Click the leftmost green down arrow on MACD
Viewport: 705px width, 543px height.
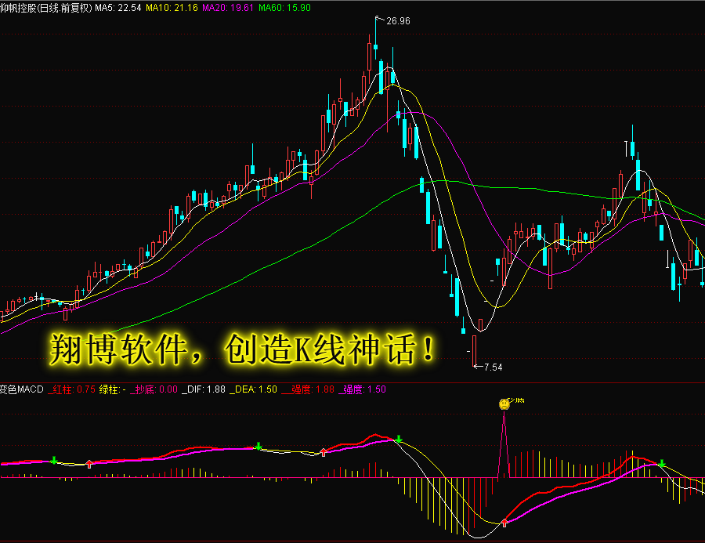tap(54, 460)
